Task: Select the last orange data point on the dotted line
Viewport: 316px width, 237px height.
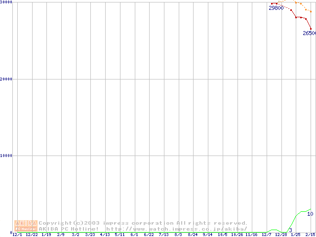Action: click(311, 11)
